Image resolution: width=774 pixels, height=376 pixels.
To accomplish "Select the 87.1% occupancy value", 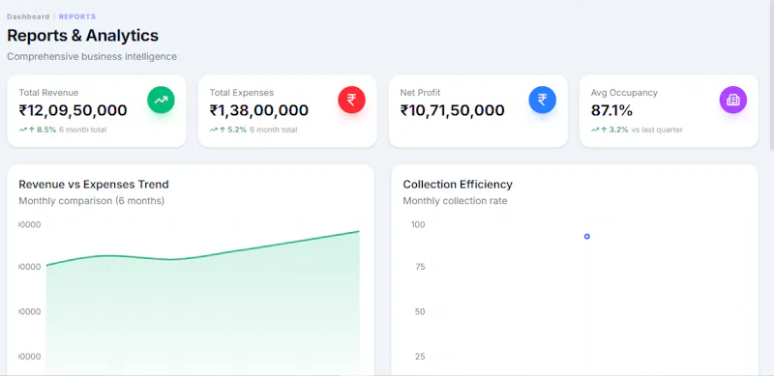I will 611,110.
